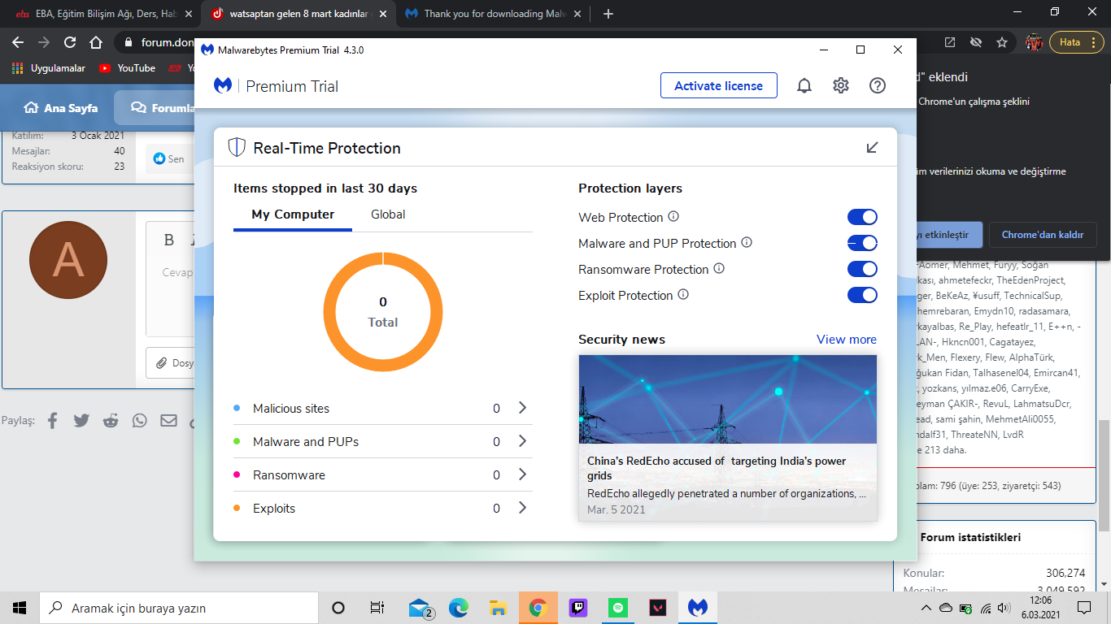The width and height of the screenshot is (1111, 624).
Task: Expand Malicious sites details arrow
Action: tap(523, 408)
